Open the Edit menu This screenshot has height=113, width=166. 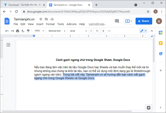23,24
